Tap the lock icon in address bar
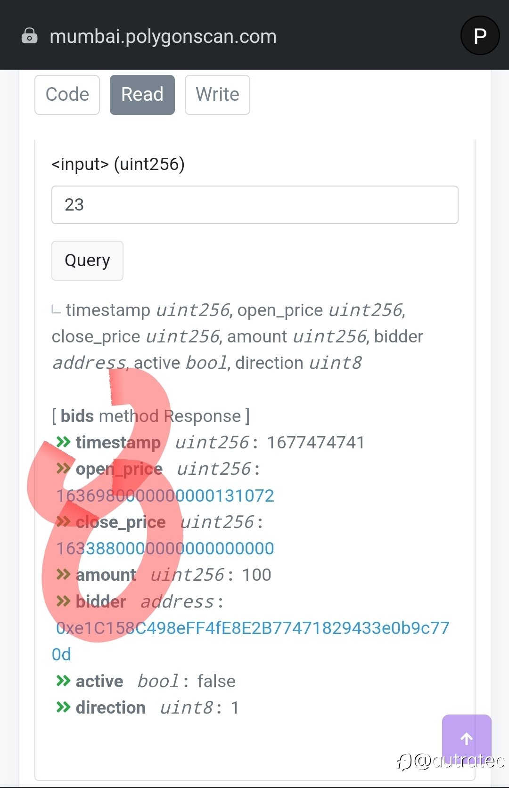Screen dimensions: 509x788 click(x=29, y=36)
